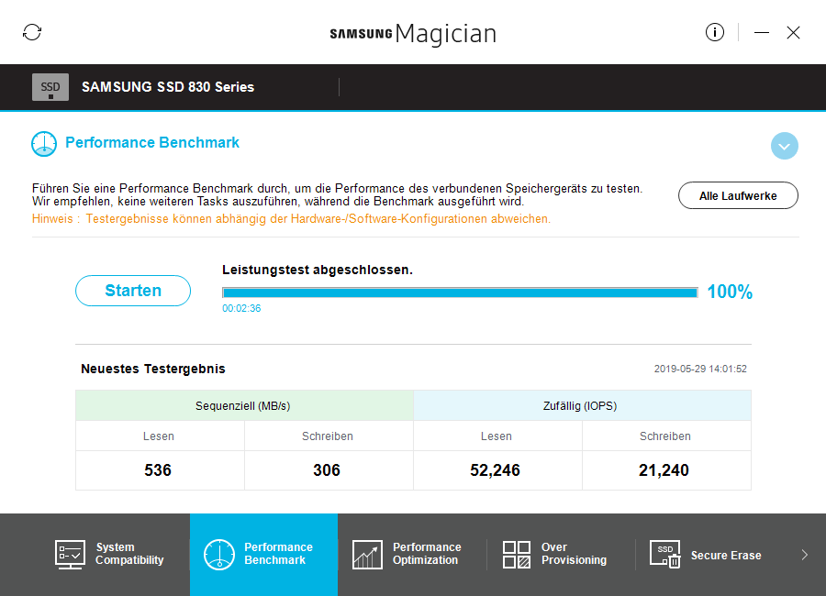826x596 pixels.
Task: Click the Performance Optimization chart icon
Action: [x=367, y=555]
